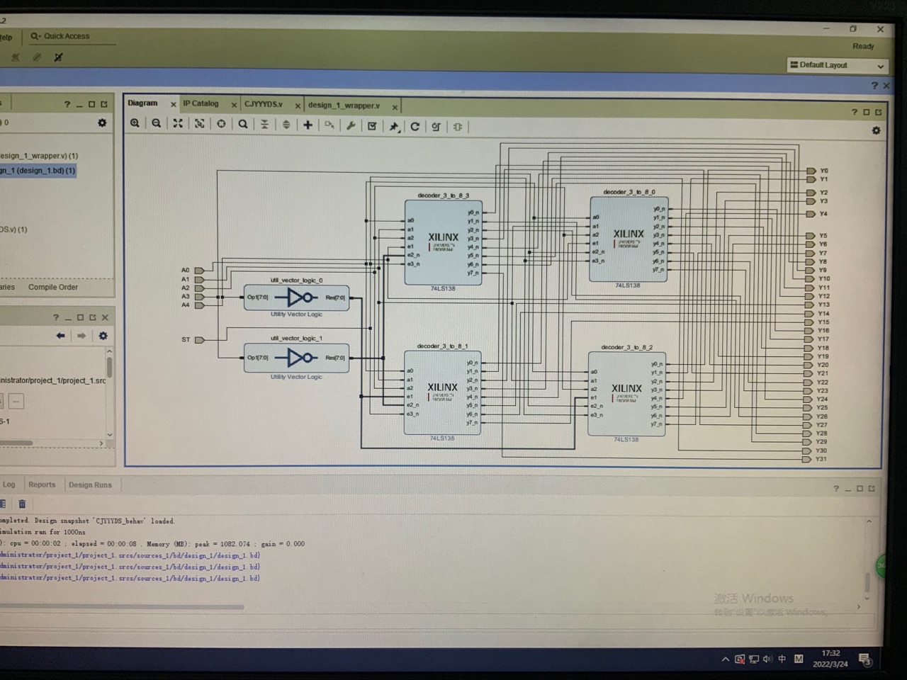Click the circular target icon in diagram toolbar
Viewport: 907px width, 680px height.
(221, 124)
